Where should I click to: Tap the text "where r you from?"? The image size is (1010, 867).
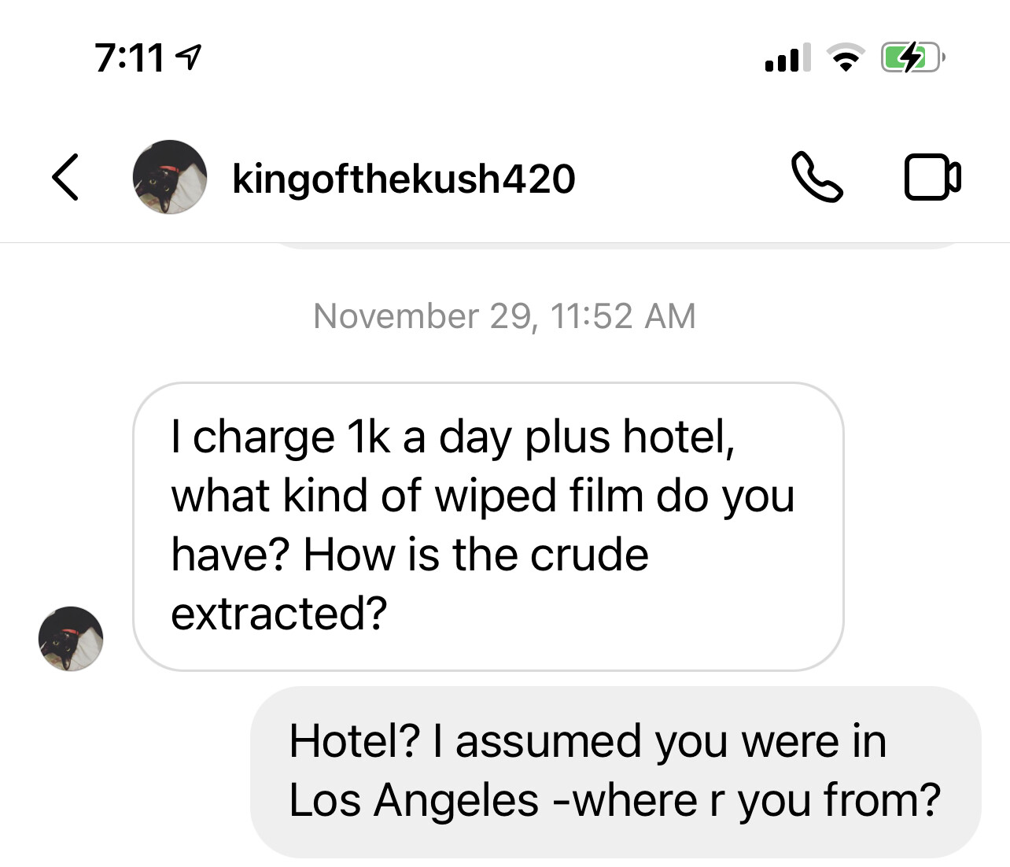click(755, 800)
